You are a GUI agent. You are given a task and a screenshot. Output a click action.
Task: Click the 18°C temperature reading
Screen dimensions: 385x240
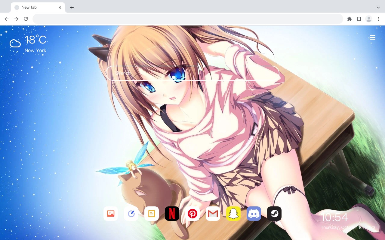tap(35, 40)
